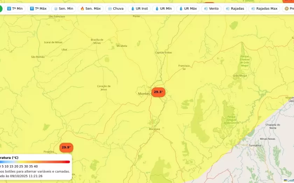Select the Tº Min temperature layer
The height and width of the screenshot is (183, 294).
(15, 9)
